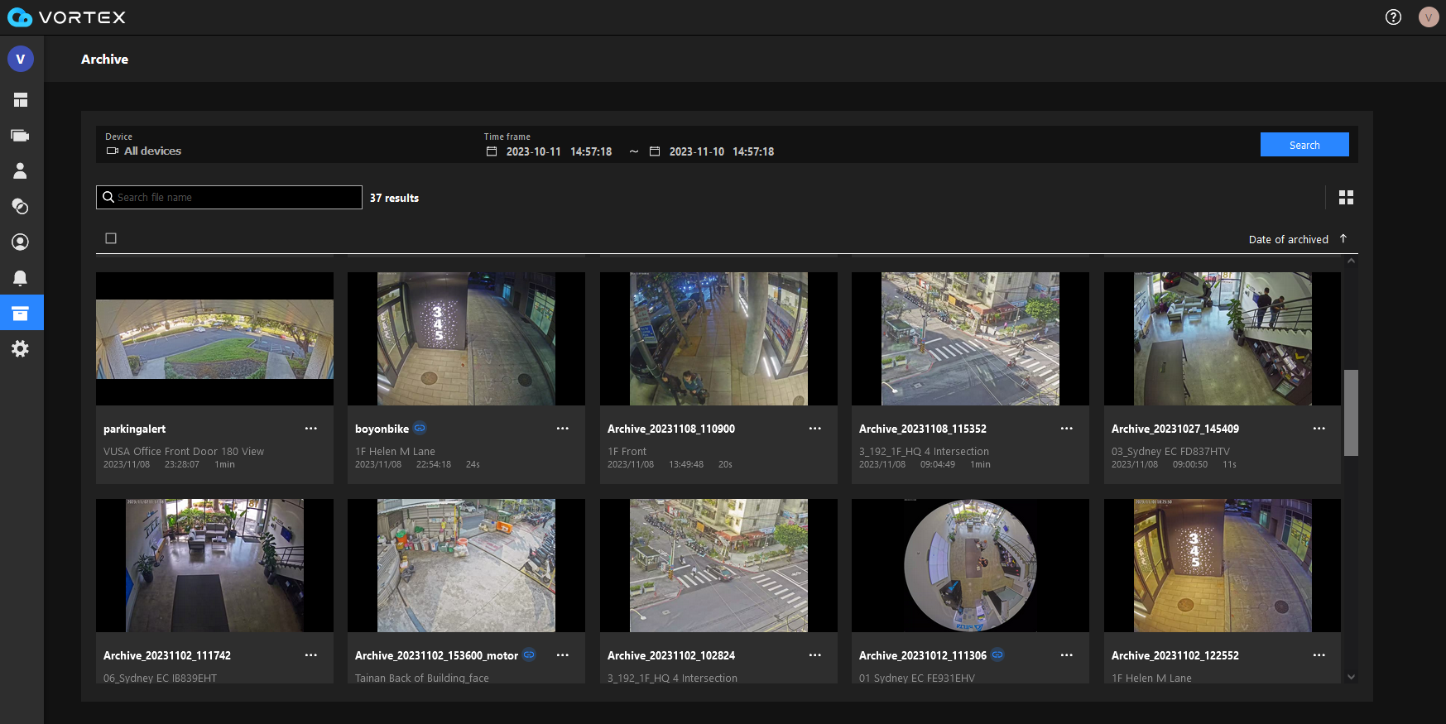This screenshot has width=1446, height=724.
Task: Open more options for Archive_20231108_115352
Action: click(x=1066, y=429)
